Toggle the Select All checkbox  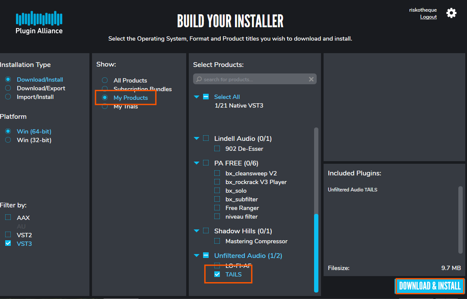point(206,97)
